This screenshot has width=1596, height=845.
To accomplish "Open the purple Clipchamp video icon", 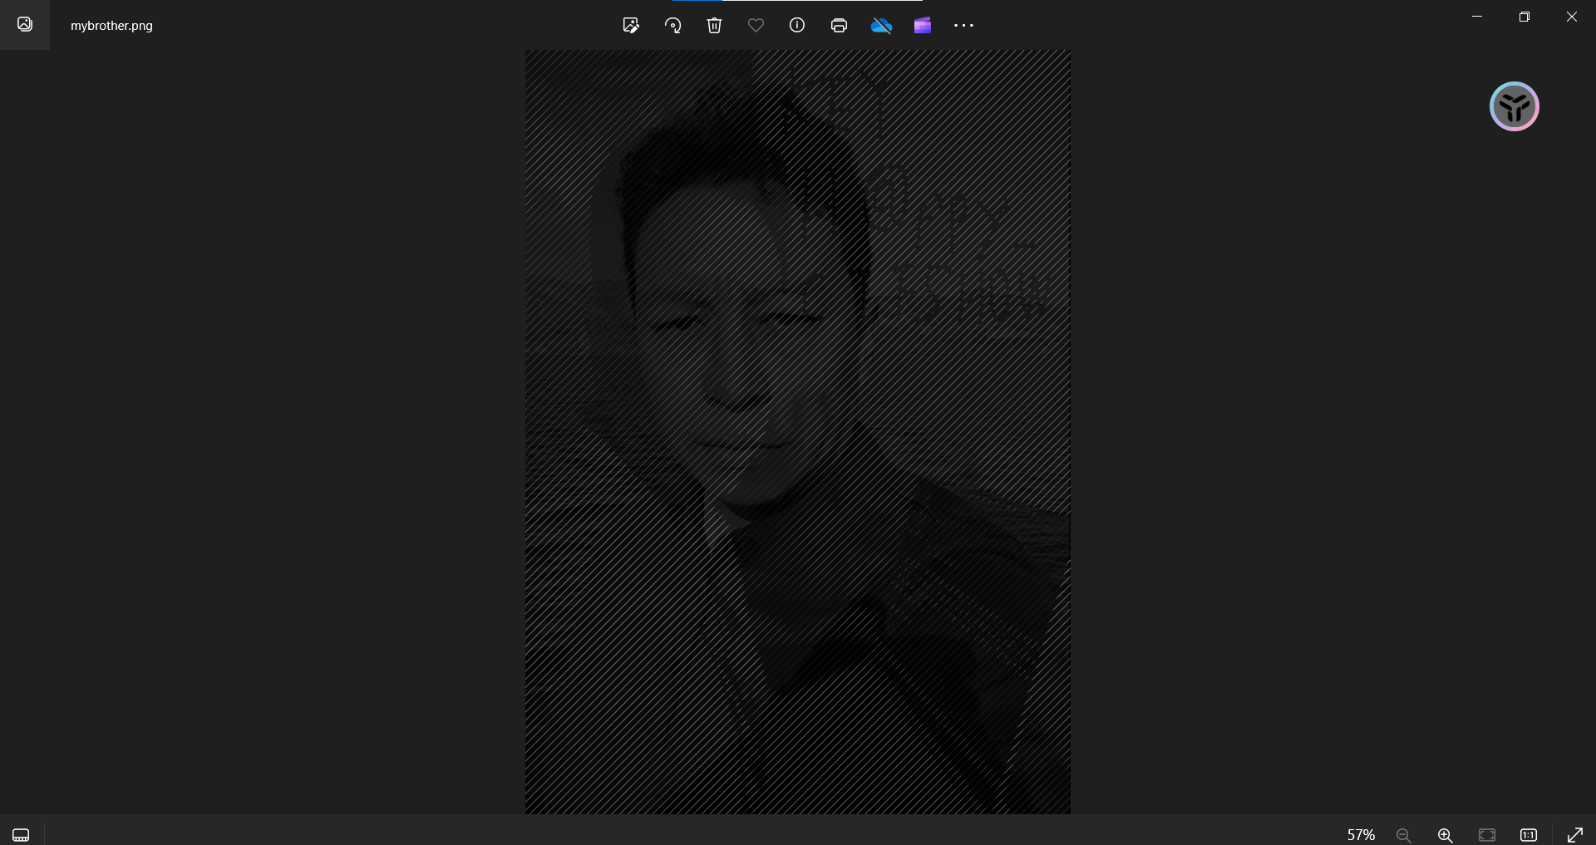I will pyautogui.click(x=923, y=26).
